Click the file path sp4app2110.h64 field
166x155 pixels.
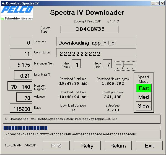coord(82,119)
